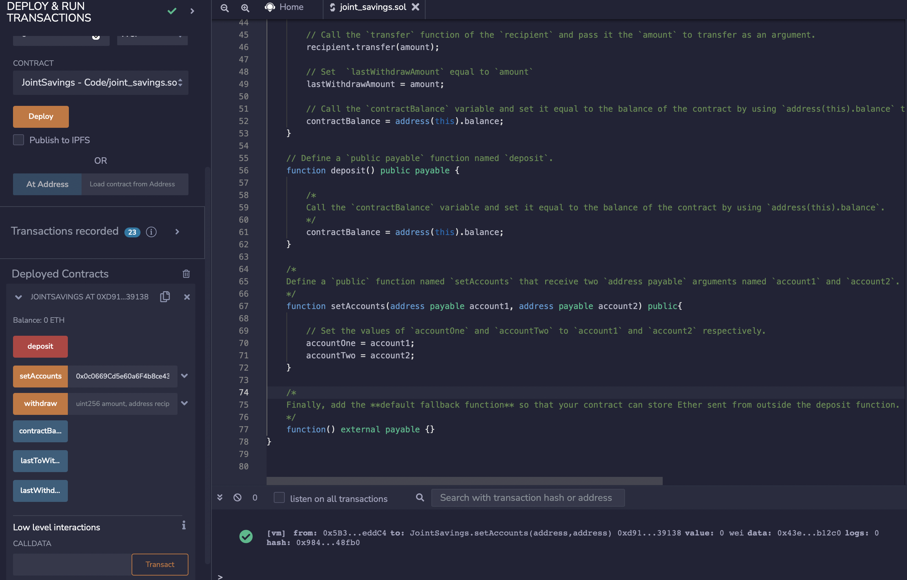Viewport: 907px width, 580px height.
Task: Collapse the JOINTSAVINGS deployed contract entry
Action: click(19, 297)
